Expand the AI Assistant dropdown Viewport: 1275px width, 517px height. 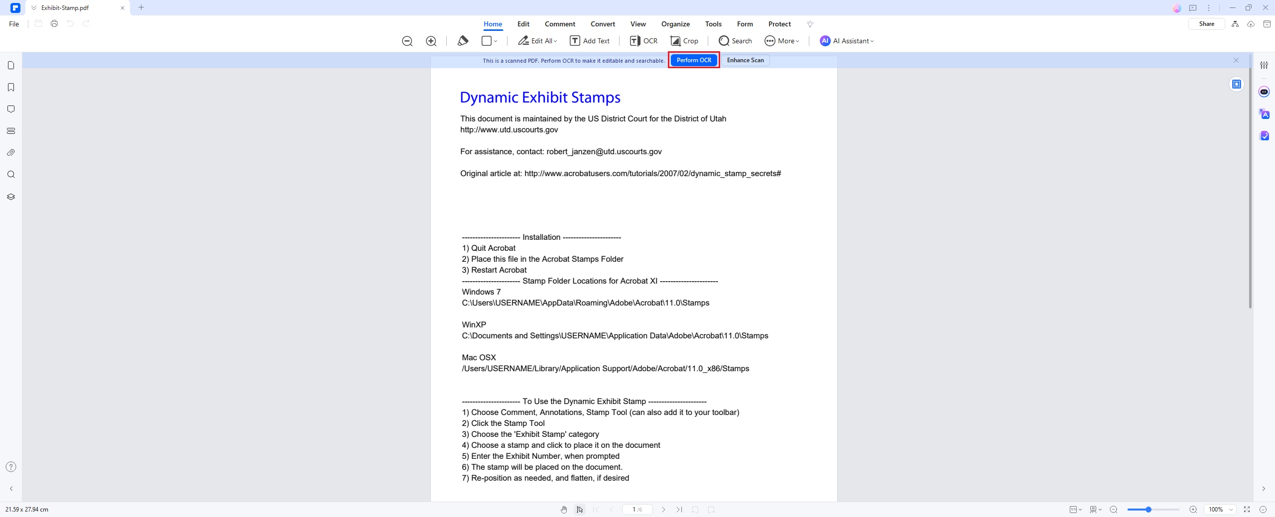(872, 41)
